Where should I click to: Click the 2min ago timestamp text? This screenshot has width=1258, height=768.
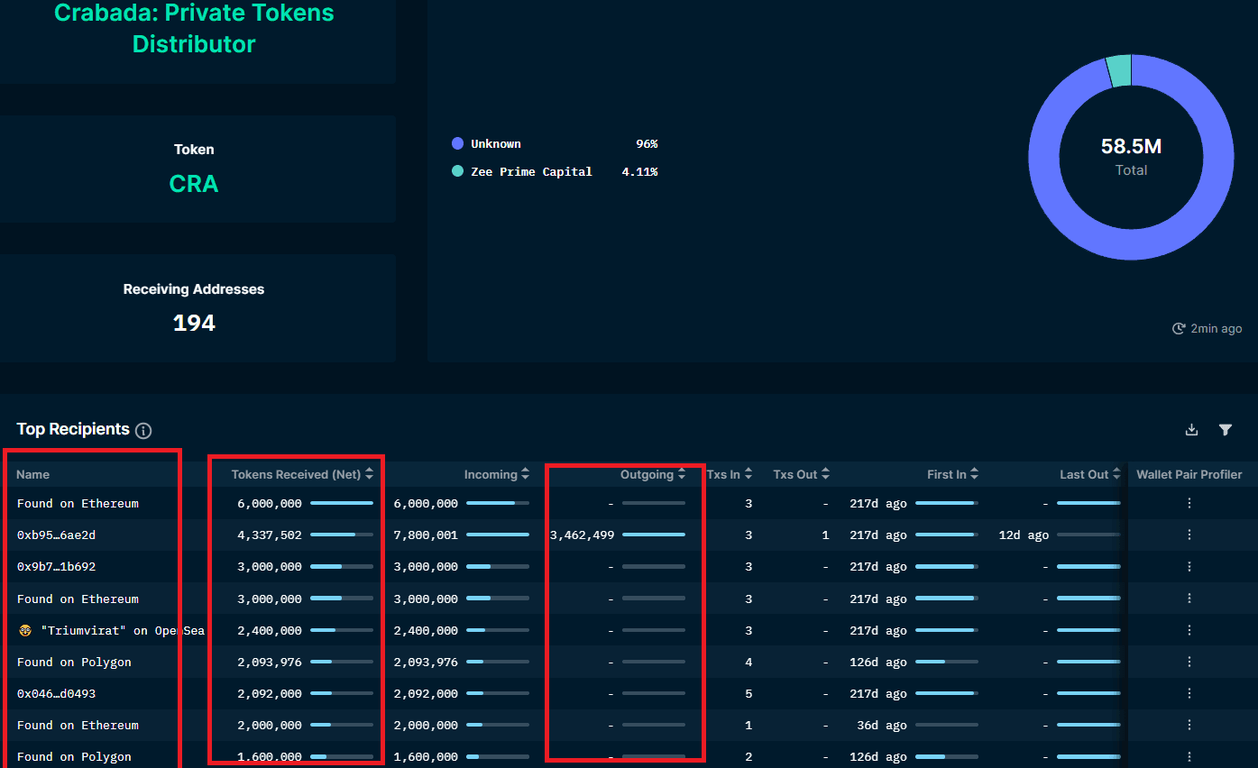tap(1217, 329)
